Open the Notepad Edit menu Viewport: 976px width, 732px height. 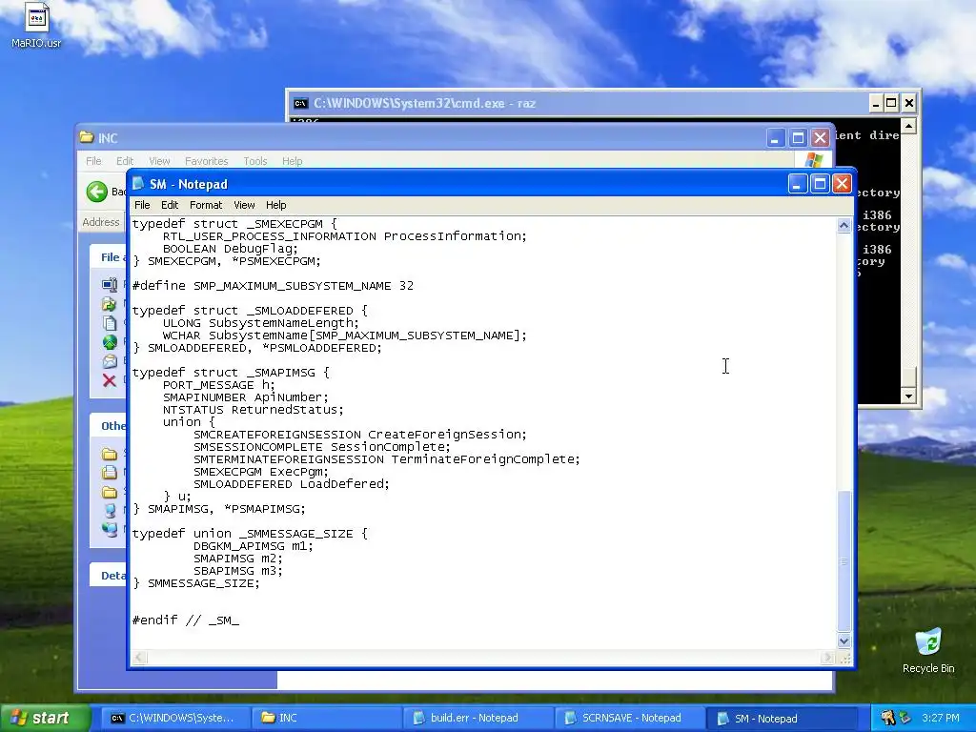click(170, 205)
